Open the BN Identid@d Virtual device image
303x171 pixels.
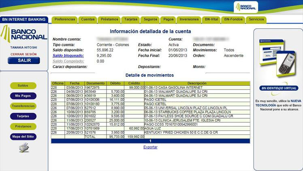(277, 58)
